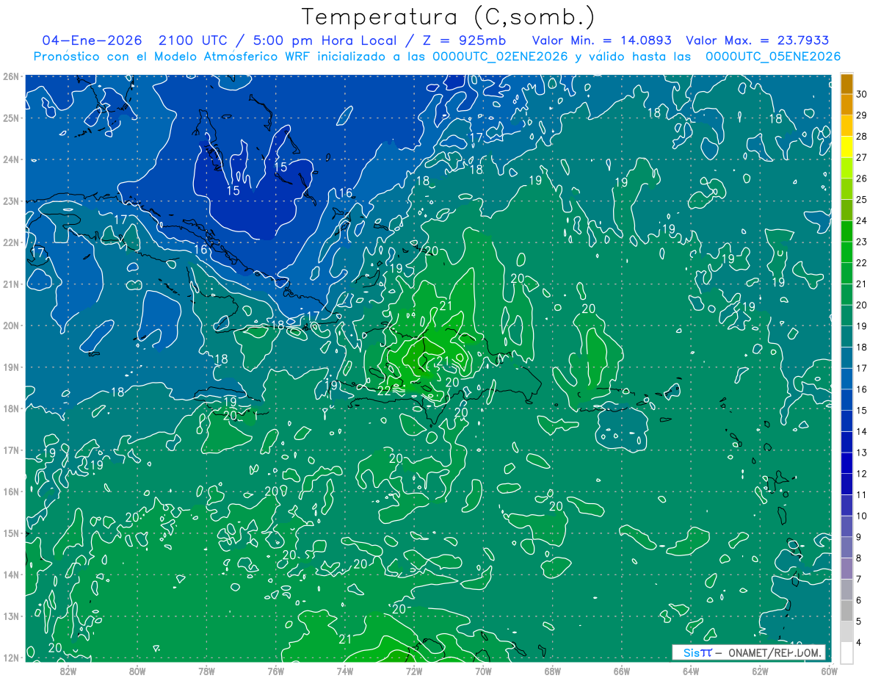Click the color bar value 24 label

tap(862, 220)
